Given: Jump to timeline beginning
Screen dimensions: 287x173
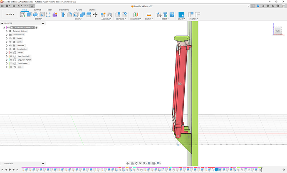Looking at the screenshot, I should (x=2, y=170).
